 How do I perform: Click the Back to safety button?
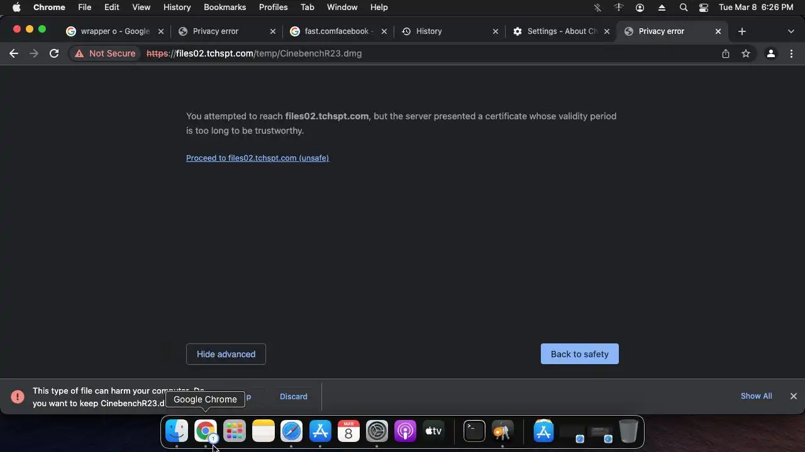click(580, 354)
